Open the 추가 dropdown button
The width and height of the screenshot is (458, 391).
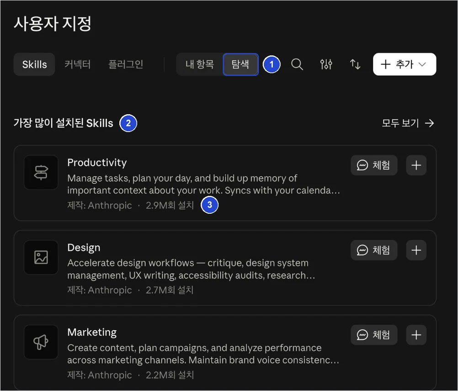click(404, 64)
